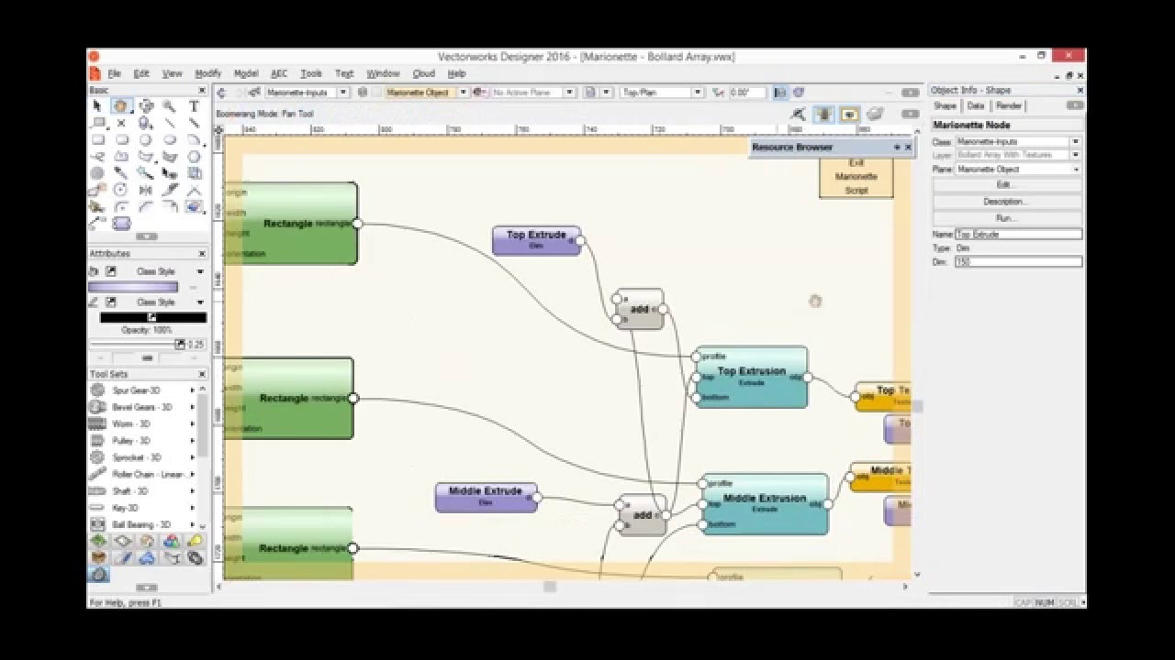1175x660 pixels.
Task: Select the Mirror tool
Action: tap(146, 190)
